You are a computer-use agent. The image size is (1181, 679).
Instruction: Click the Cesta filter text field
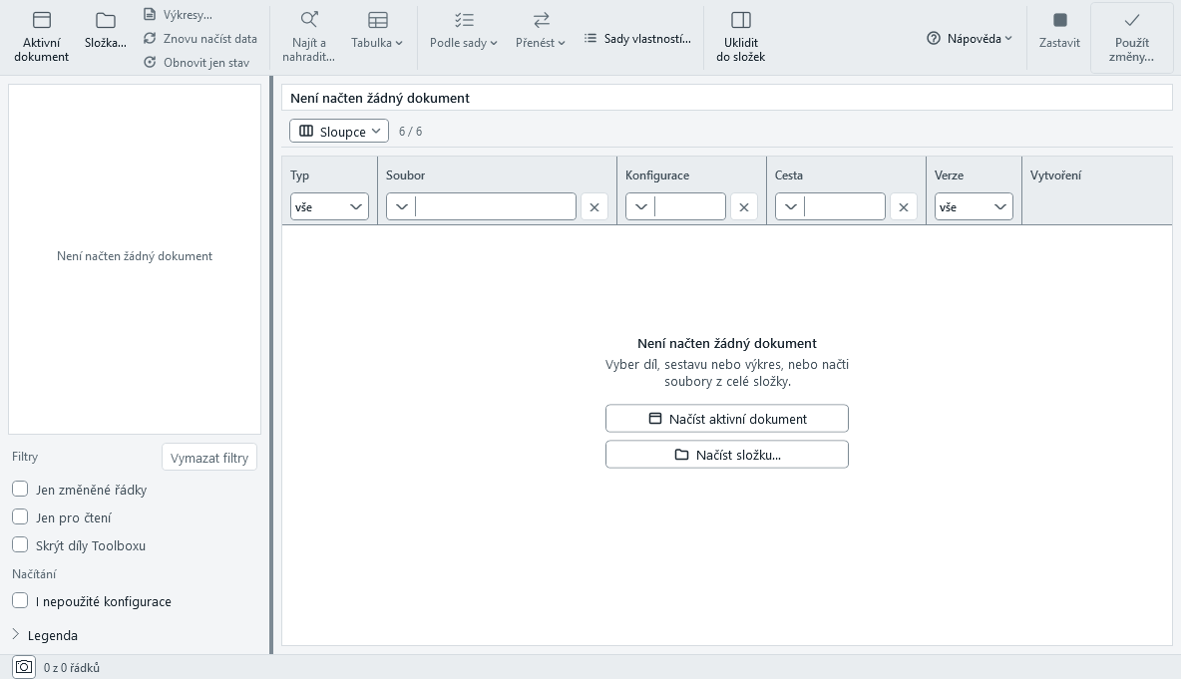[x=844, y=207]
